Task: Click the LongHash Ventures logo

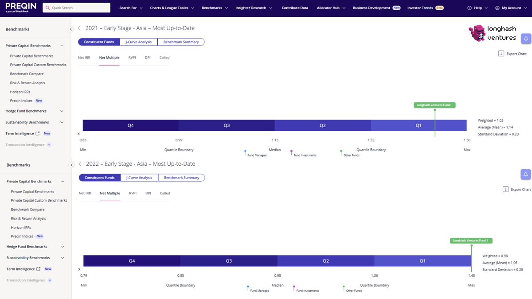Action: point(493,33)
